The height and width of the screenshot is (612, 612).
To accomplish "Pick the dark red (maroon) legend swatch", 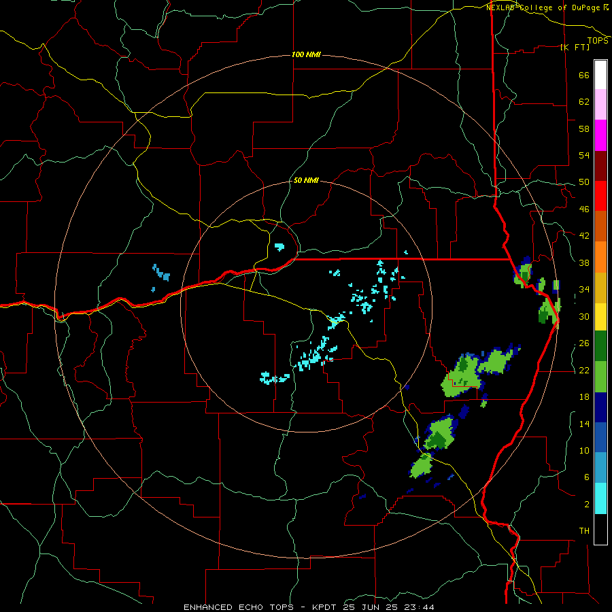I will point(600,165).
